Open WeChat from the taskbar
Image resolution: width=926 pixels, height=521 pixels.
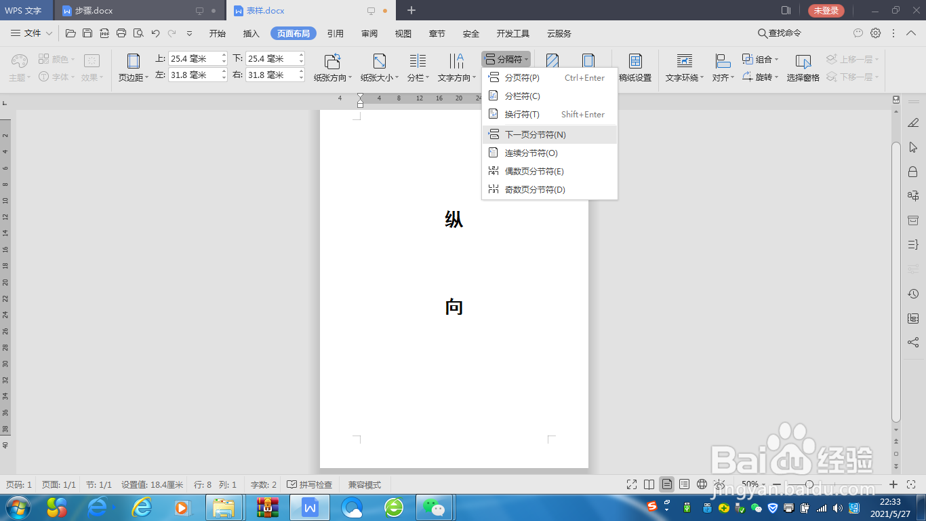433,507
